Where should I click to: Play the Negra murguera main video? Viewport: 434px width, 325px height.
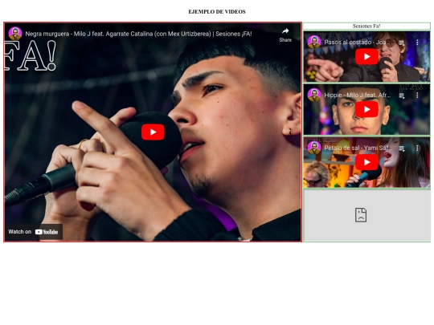click(153, 132)
